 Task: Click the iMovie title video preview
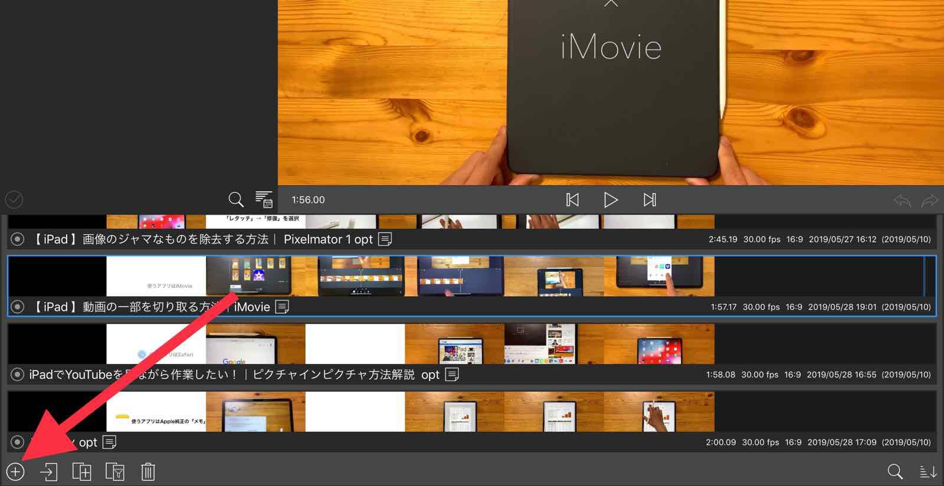pyautogui.click(x=611, y=93)
